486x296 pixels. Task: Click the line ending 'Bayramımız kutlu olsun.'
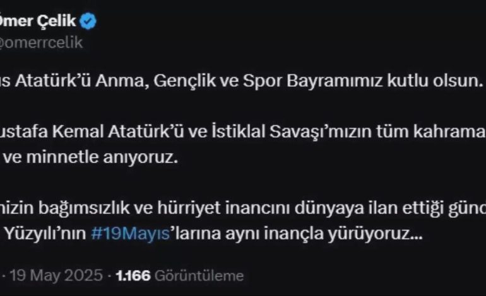pyautogui.click(x=242, y=81)
